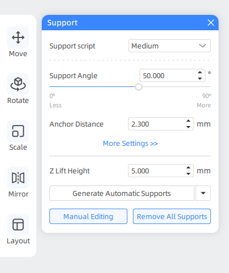Close the Support panel

coord(211,23)
